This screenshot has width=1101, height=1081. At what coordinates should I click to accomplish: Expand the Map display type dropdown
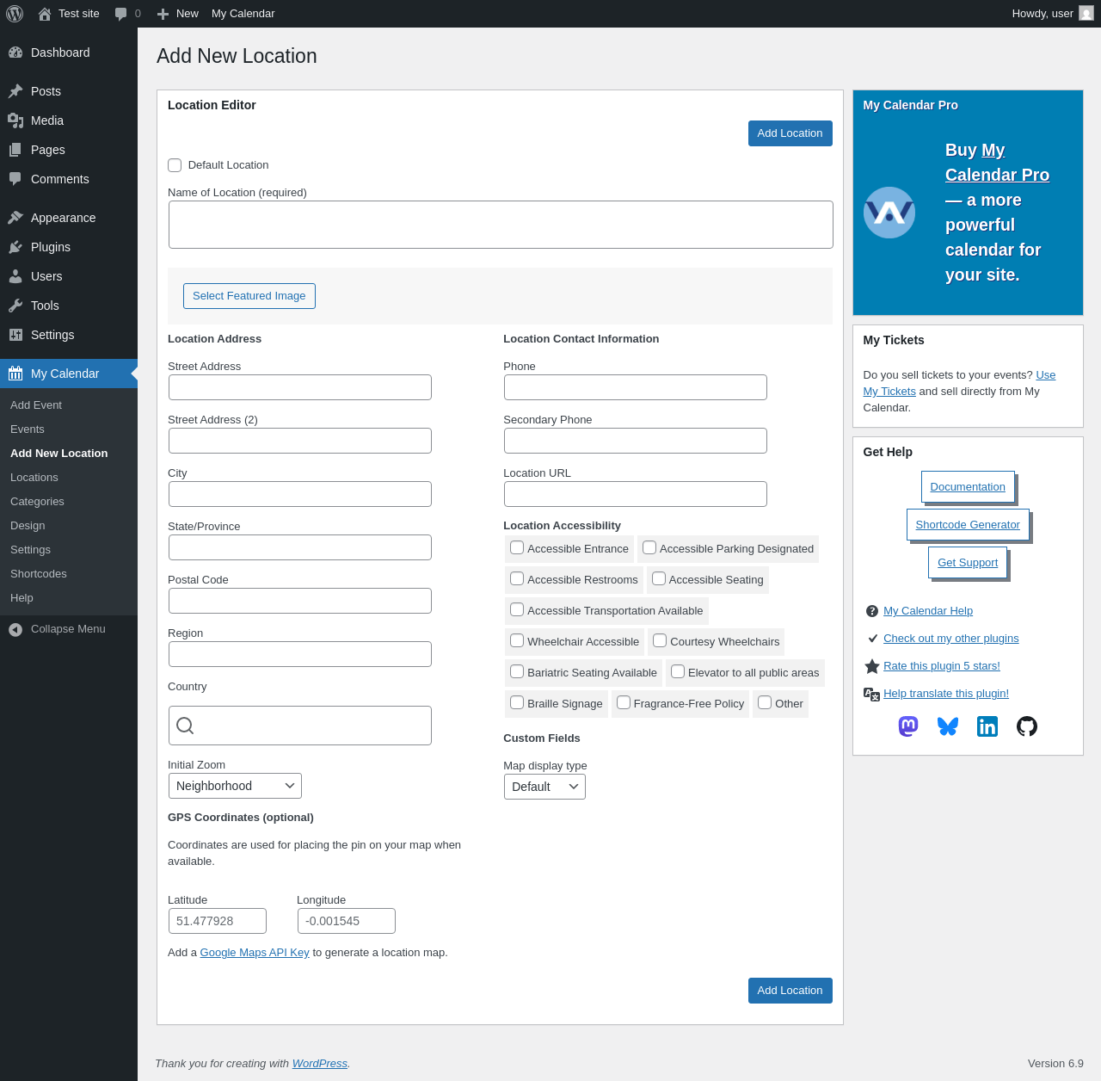coord(544,787)
